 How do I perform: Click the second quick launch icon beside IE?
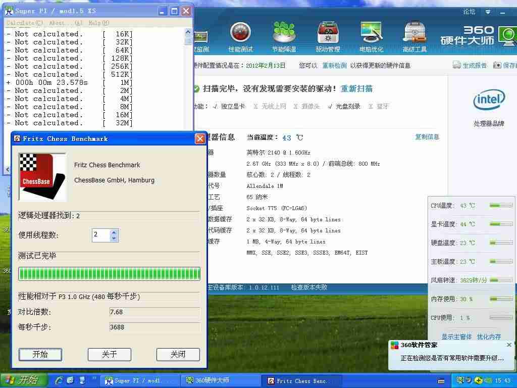pyautogui.click(x=70, y=380)
